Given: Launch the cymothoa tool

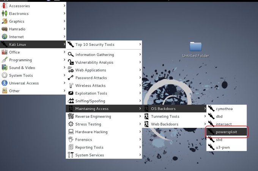Looking at the screenshot, I should [x=227, y=109].
